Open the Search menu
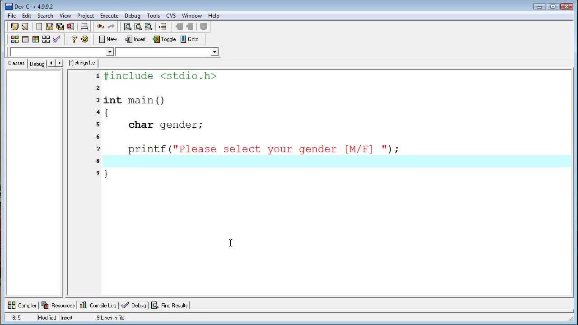The width and height of the screenshot is (578, 325). 45,16
